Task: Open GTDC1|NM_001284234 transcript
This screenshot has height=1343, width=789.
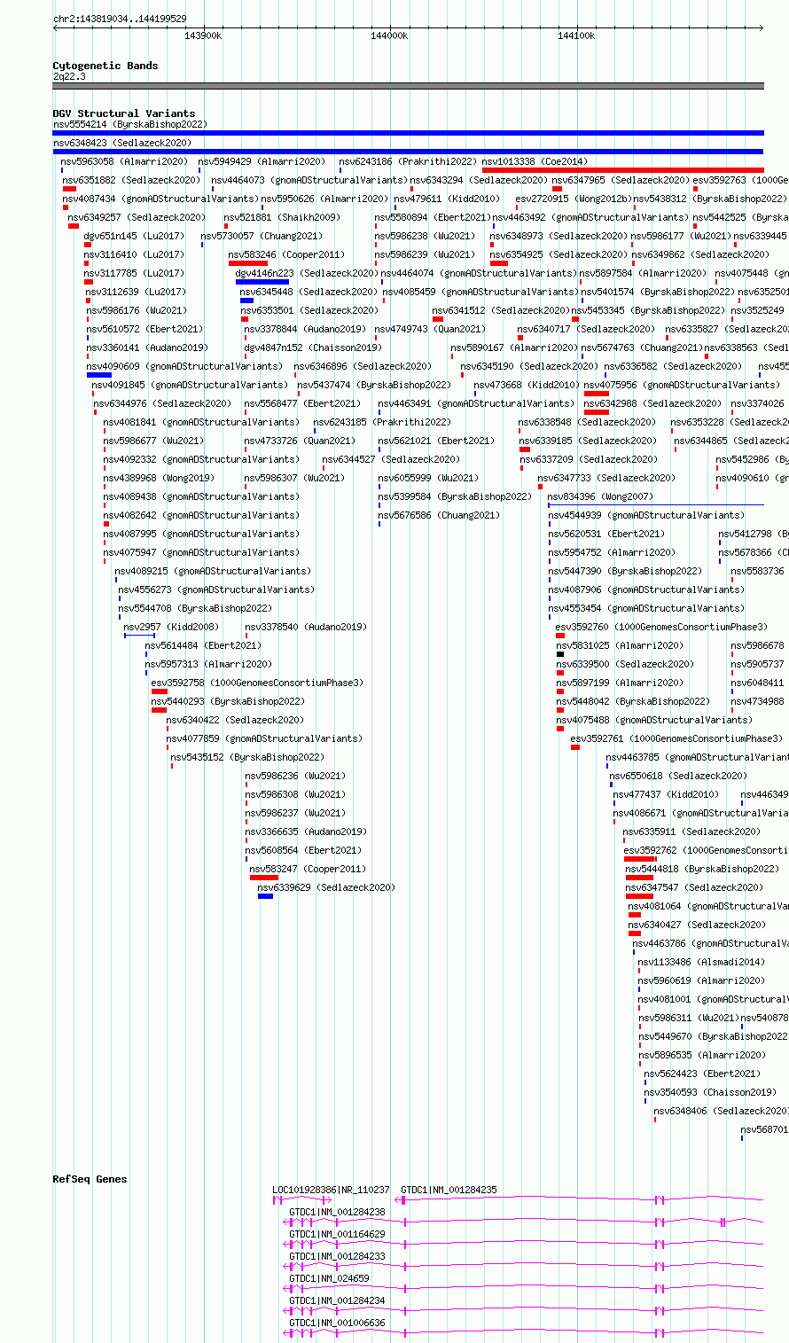Action: coord(337,1300)
